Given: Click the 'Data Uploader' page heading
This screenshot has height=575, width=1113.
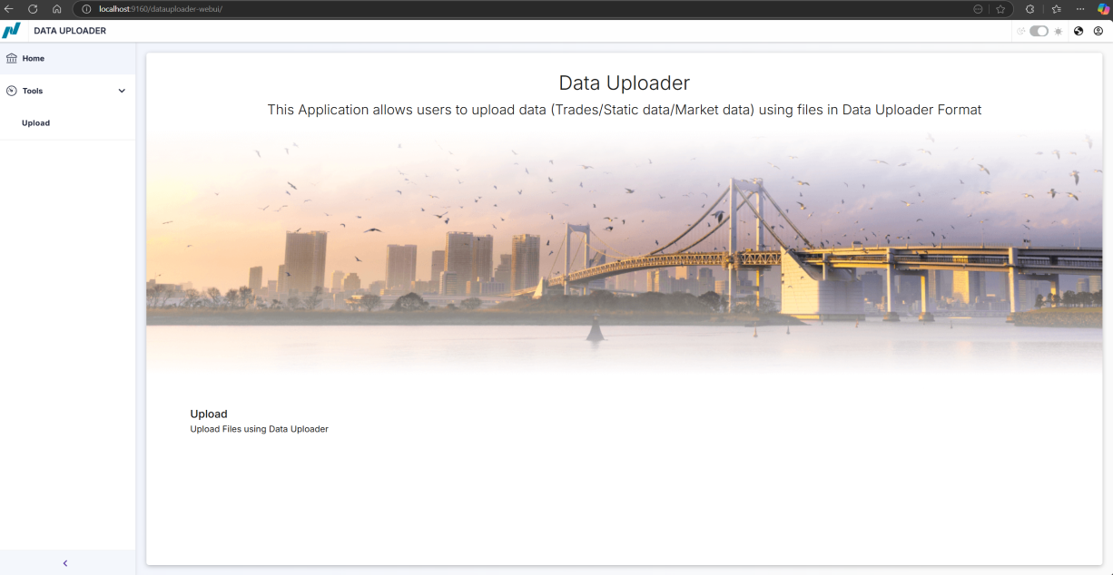Looking at the screenshot, I should 625,83.
